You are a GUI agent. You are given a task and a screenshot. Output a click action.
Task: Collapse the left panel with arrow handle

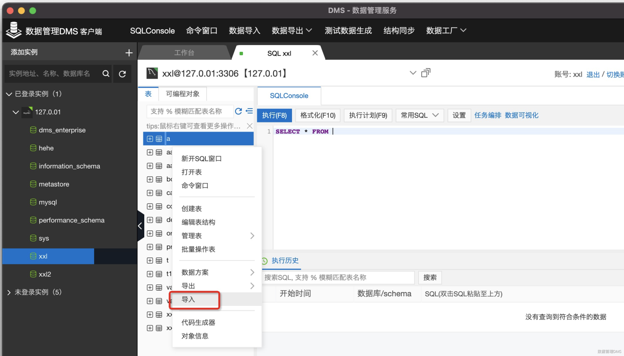click(140, 226)
